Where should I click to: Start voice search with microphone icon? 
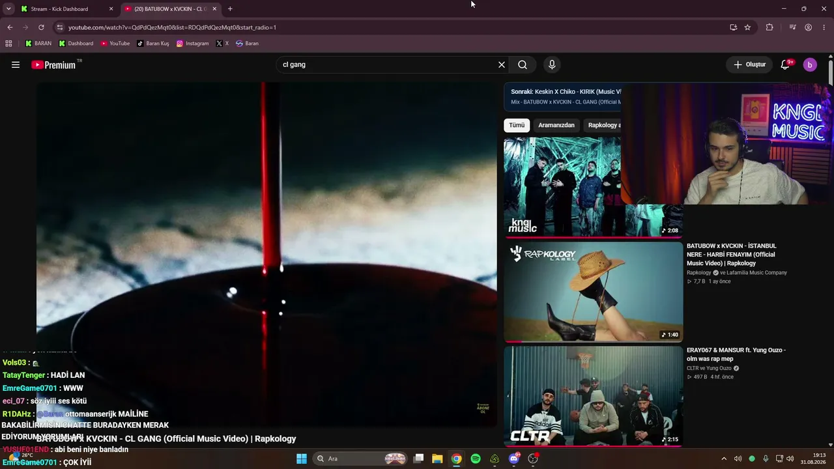(552, 64)
